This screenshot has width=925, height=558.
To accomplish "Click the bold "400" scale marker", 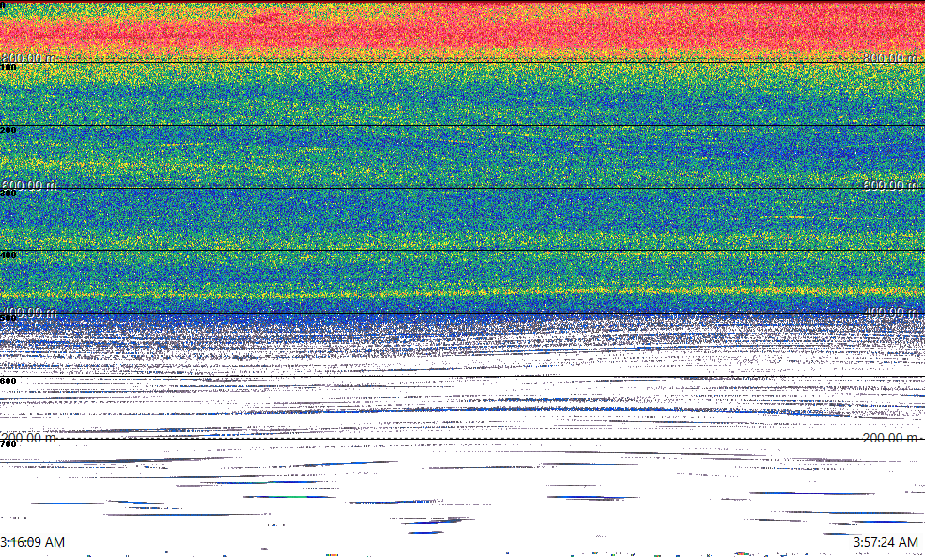I will (8, 256).
